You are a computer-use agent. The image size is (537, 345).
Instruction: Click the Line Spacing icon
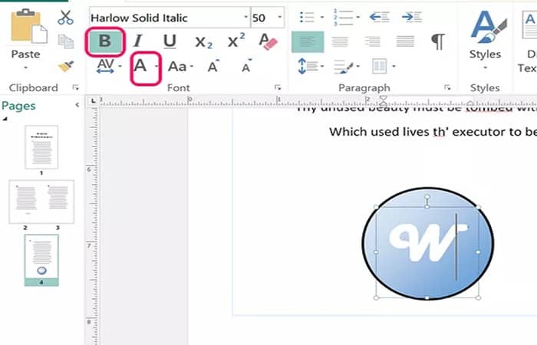[x=308, y=66]
